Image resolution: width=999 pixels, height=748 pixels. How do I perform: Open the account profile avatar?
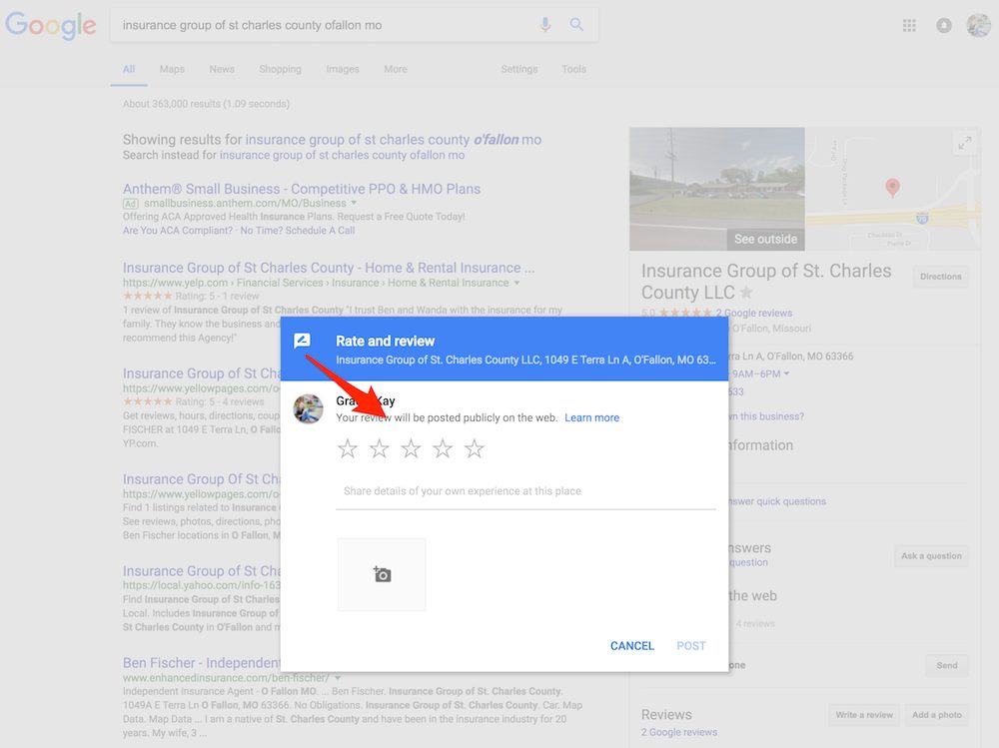(x=978, y=26)
